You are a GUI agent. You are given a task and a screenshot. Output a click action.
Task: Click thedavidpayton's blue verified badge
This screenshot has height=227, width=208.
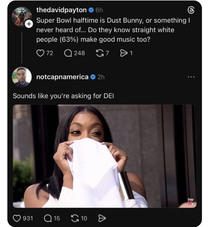[x=91, y=10]
